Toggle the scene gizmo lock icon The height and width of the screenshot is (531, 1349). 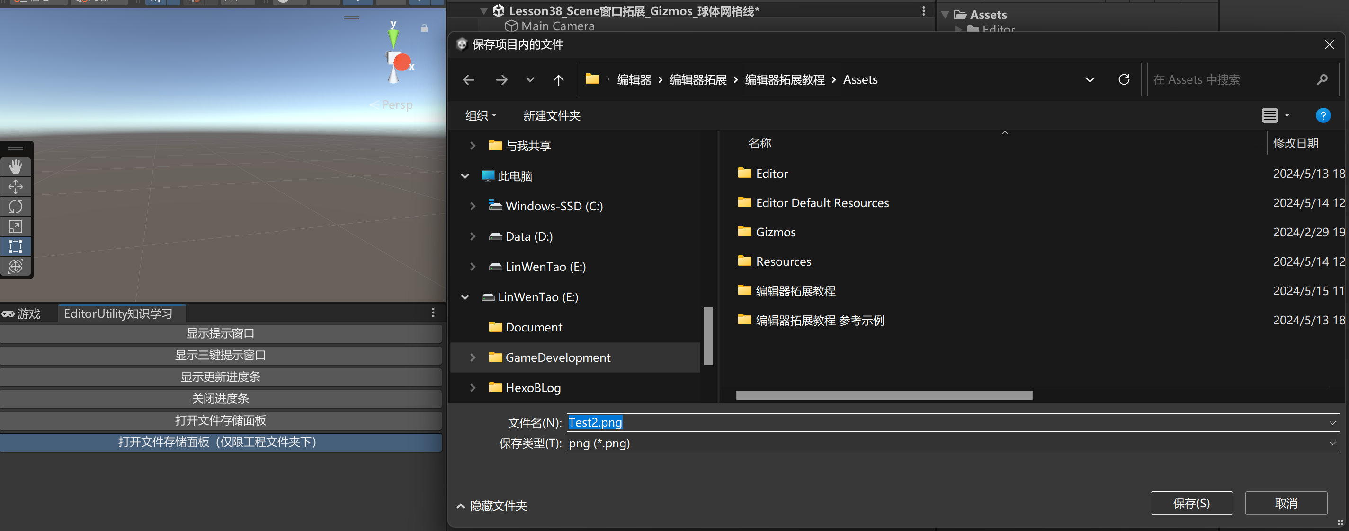(424, 28)
